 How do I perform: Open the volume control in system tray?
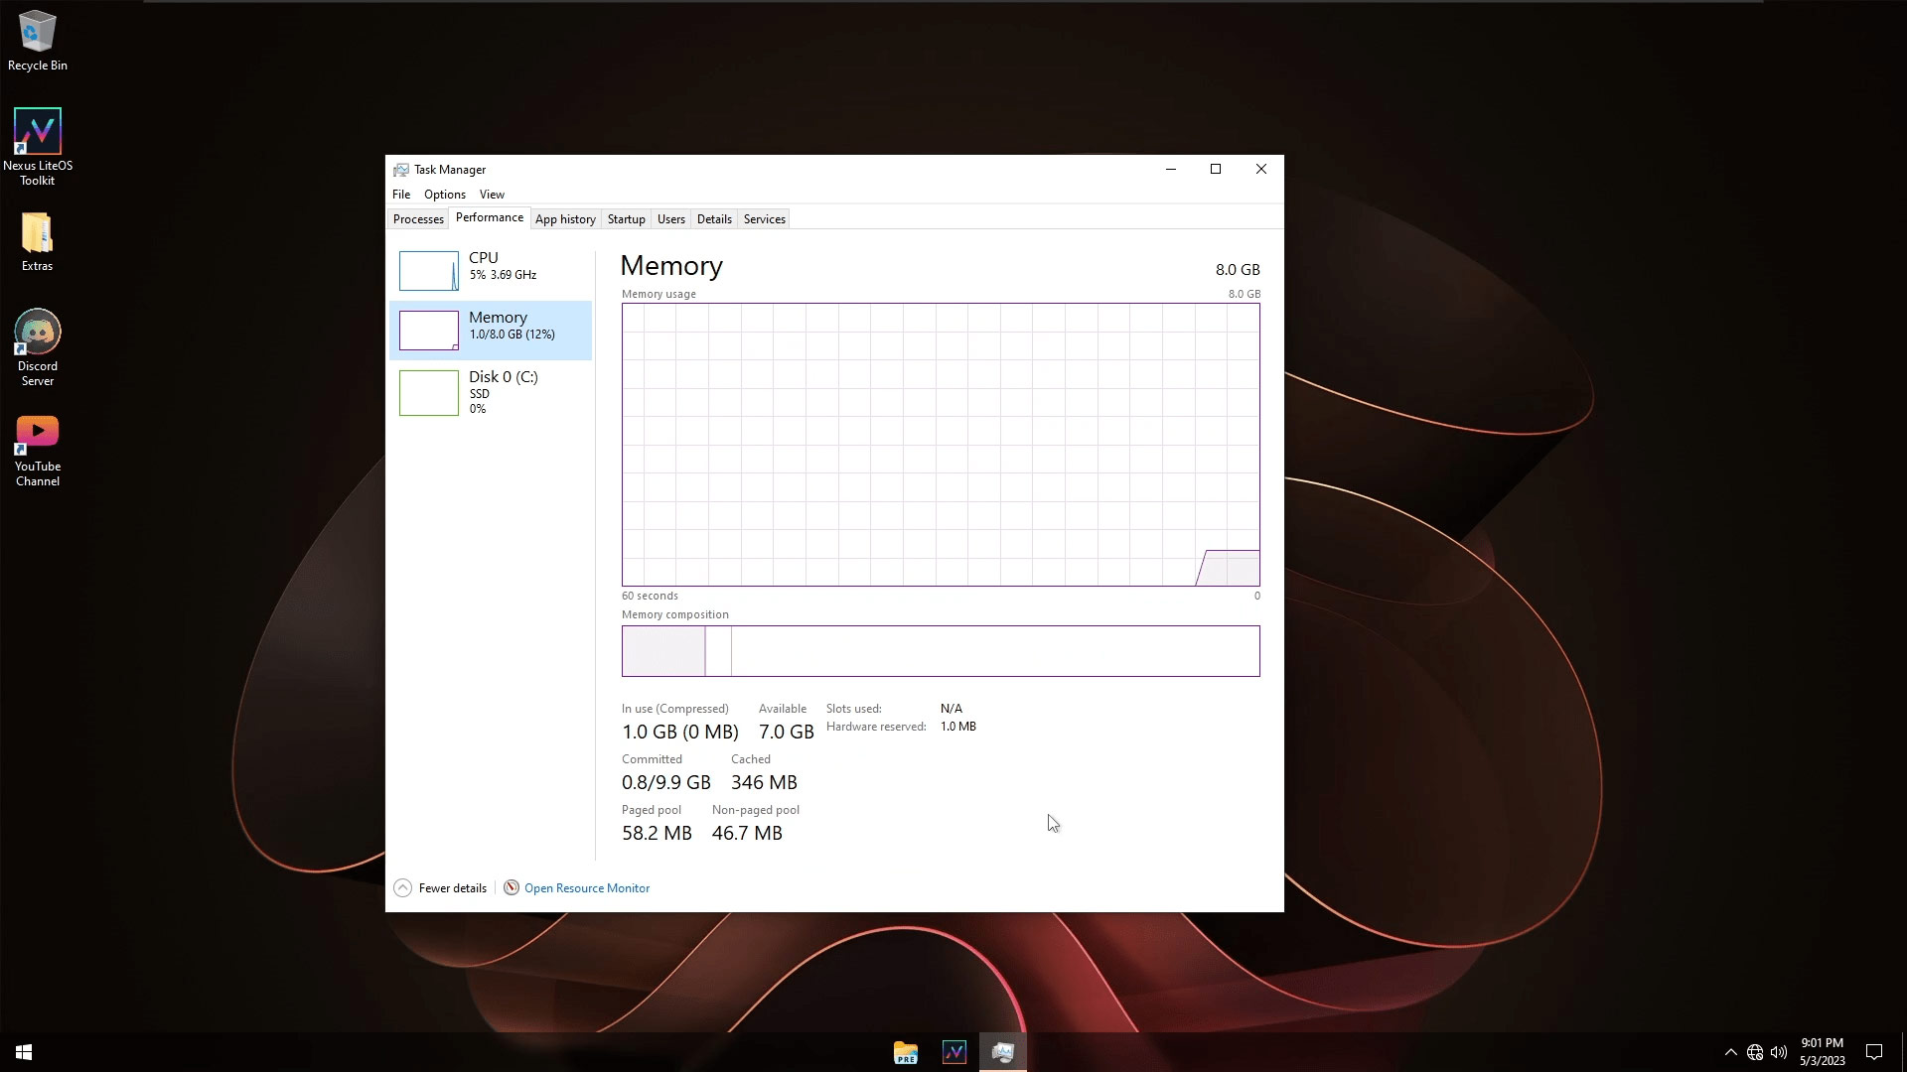pos(1779,1052)
